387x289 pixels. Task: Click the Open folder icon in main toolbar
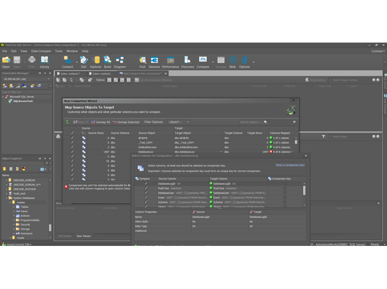point(6,60)
